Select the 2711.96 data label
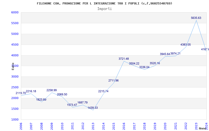 pyautogui.click(x=113, y=80)
